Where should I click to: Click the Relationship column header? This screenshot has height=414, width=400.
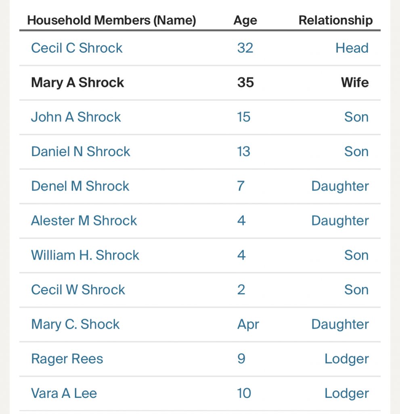335,20
